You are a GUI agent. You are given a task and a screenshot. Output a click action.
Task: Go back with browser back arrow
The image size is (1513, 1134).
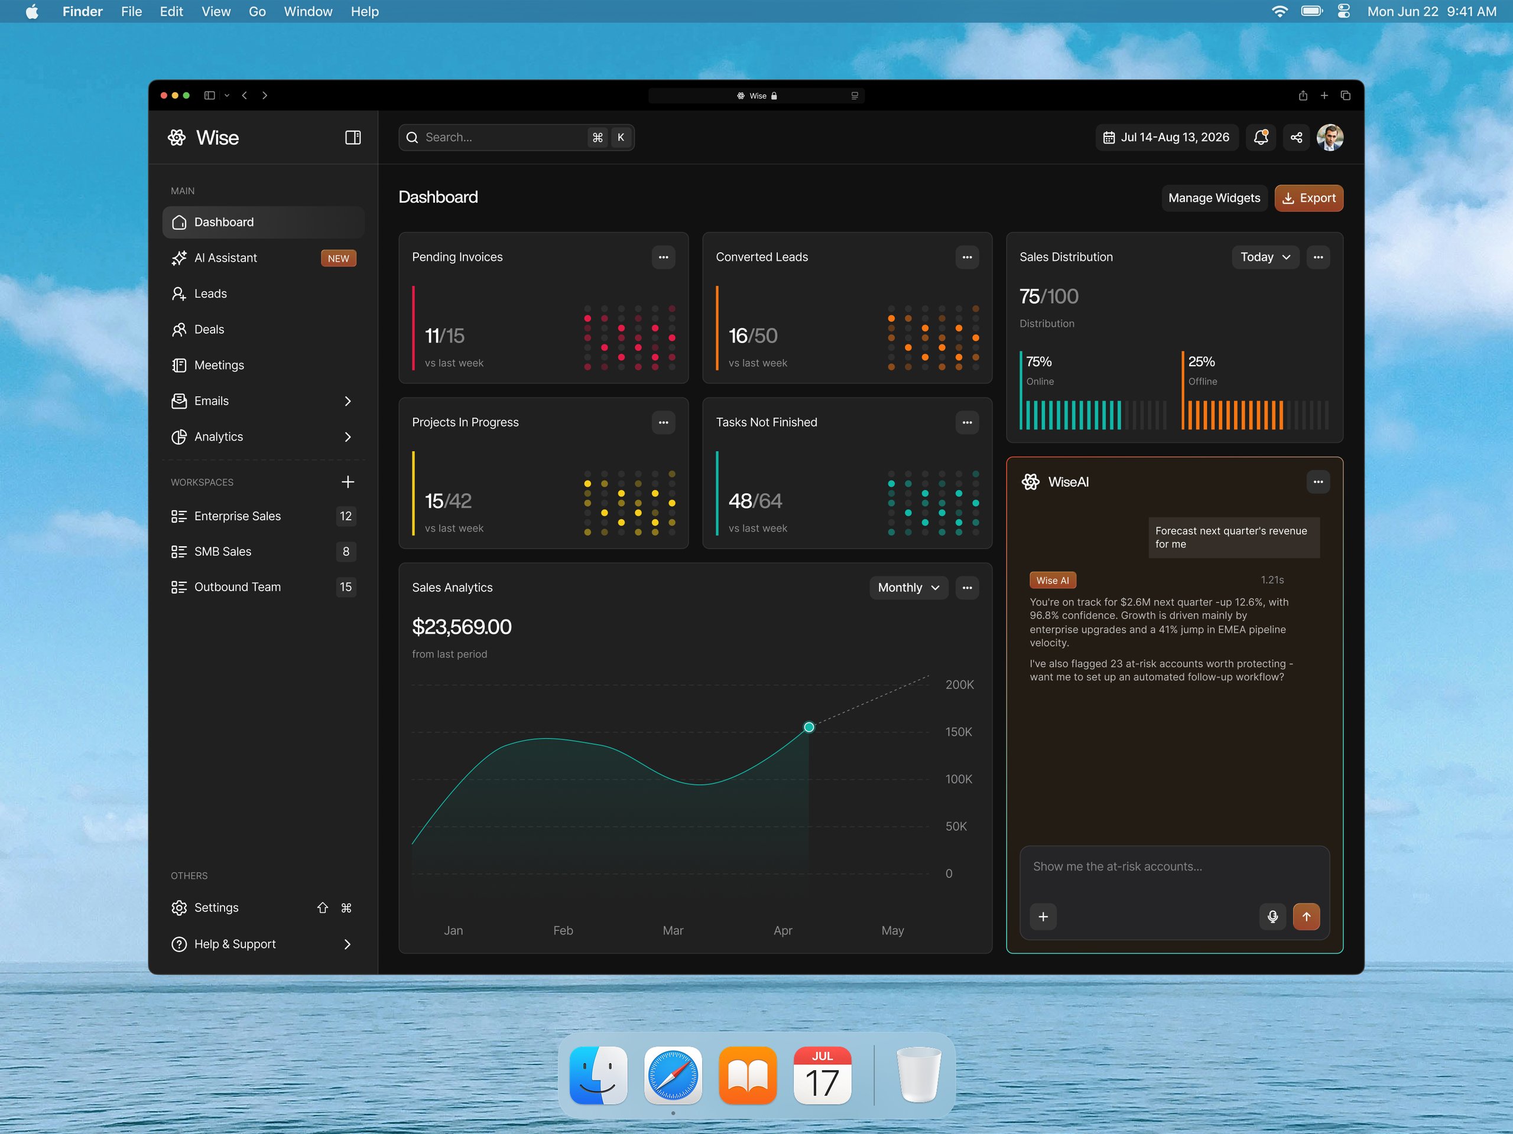tap(244, 96)
